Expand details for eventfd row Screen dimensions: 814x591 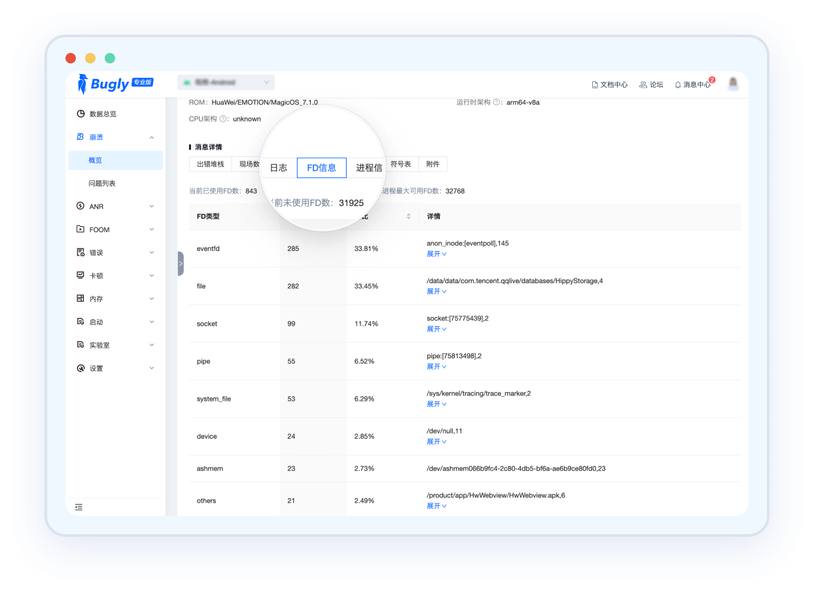(x=436, y=254)
